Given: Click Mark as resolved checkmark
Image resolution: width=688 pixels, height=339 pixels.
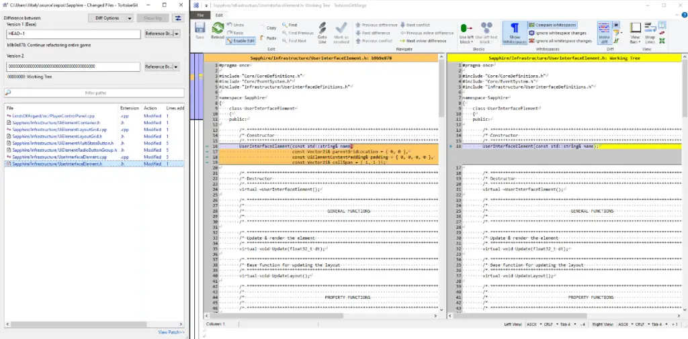Looking at the screenshot, I should [341, 32].
